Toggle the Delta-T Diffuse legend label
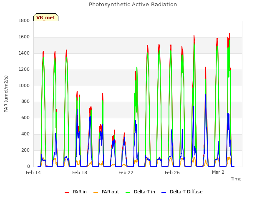The width and height of the screenshot is (267, 200). point(186,192)
